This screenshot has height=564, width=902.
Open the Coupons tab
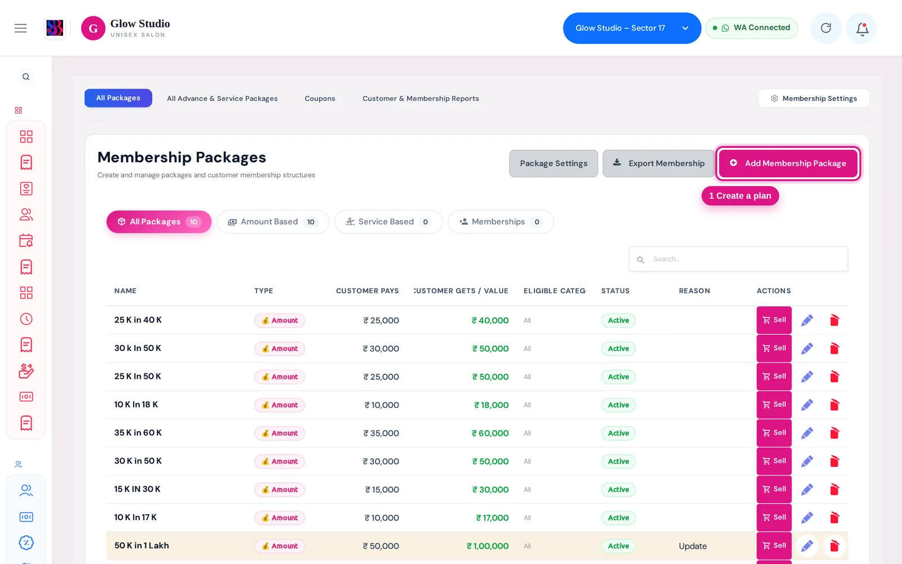[320, 99]
